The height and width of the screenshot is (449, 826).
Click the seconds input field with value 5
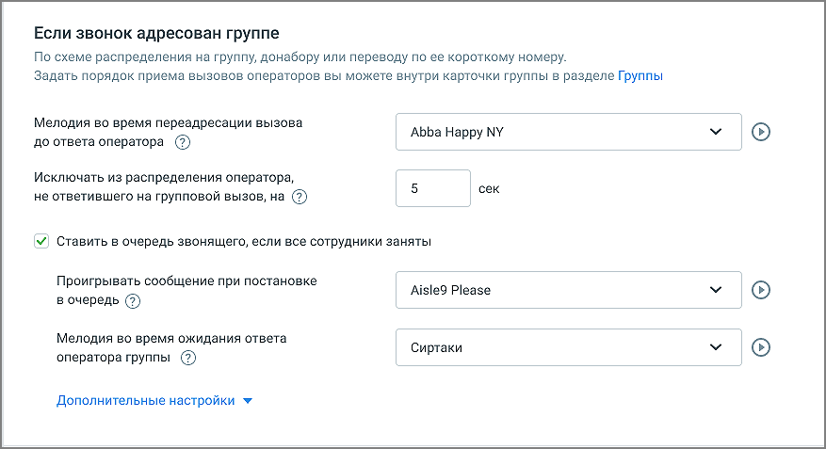pyautogui.click(x=433, y=188)
